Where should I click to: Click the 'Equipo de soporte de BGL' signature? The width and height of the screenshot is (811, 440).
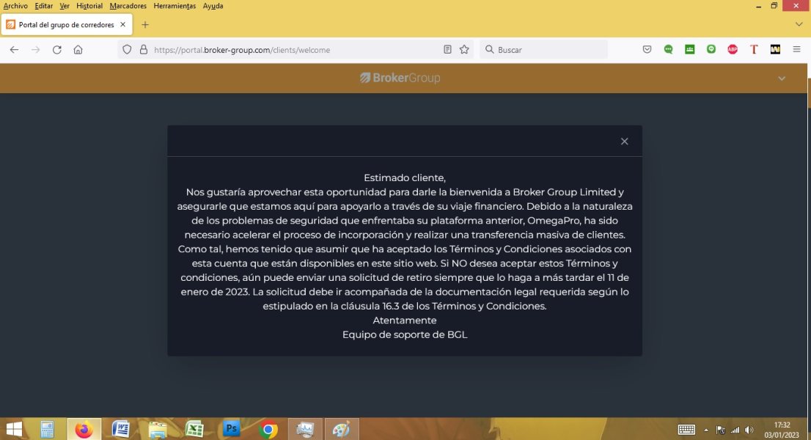pyautogui.click(x=405, y=334)
